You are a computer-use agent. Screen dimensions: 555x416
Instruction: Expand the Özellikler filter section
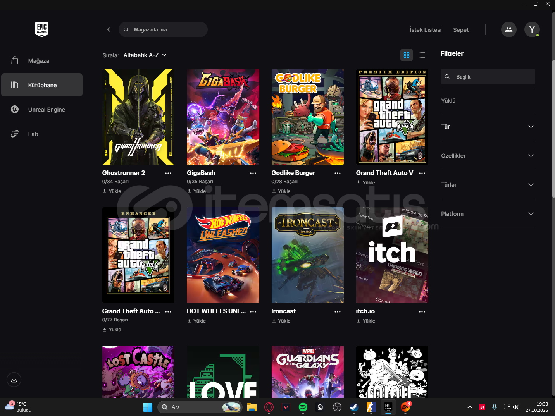(488, 156)
